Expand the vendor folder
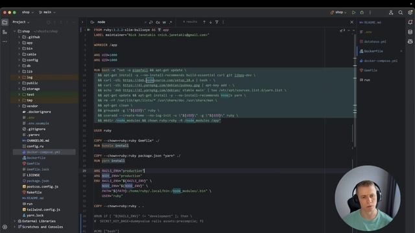This screenshot has width=415, height=233. [19, 106]
